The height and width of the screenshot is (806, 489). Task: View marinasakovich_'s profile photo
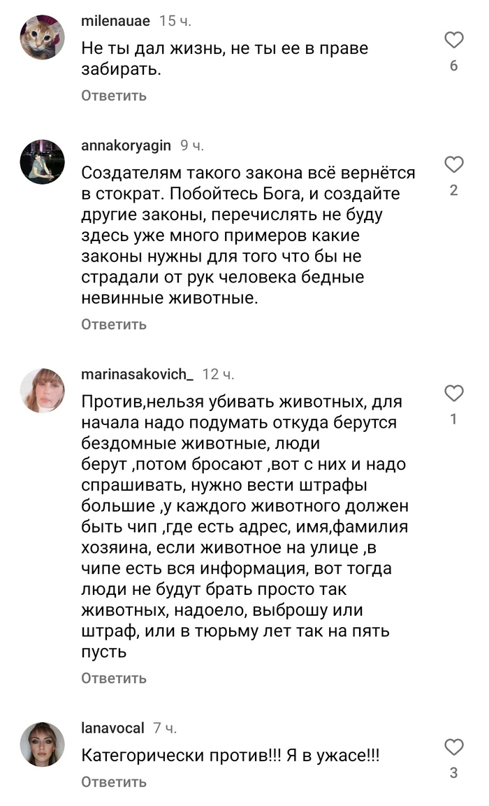[42, 391]
